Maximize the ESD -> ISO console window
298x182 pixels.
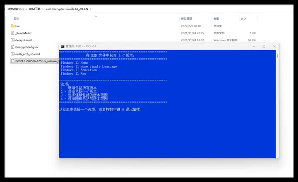264,46
